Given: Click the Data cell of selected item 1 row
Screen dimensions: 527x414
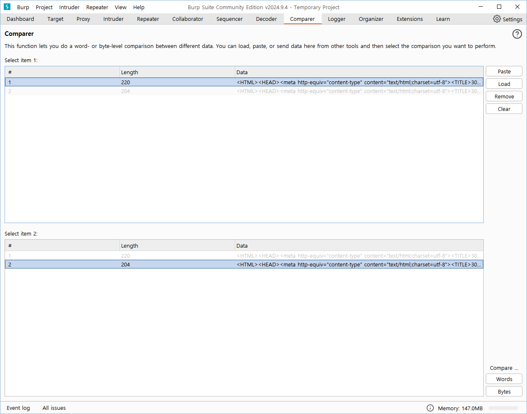Looking at the screenshot, I should [359, 82].
